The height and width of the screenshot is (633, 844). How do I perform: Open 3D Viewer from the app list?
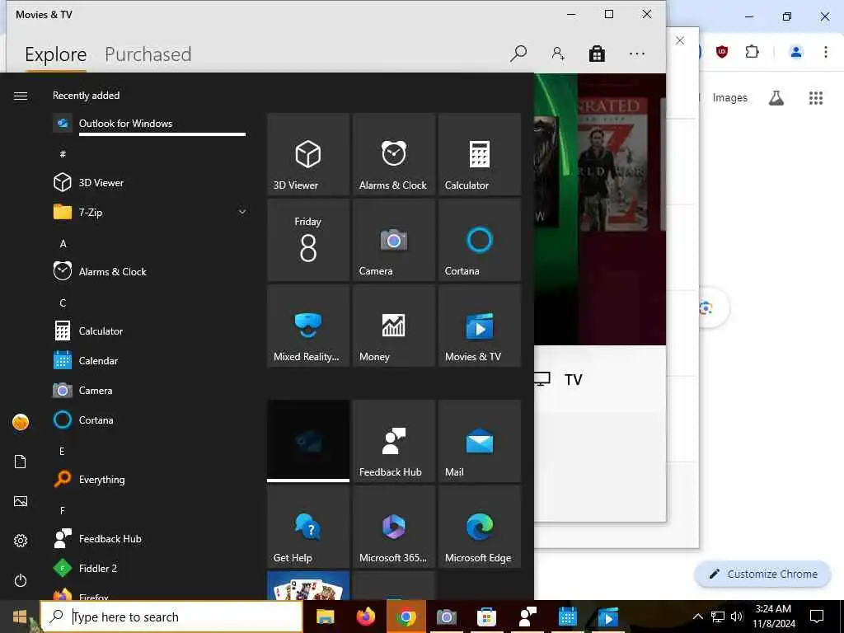150,182
